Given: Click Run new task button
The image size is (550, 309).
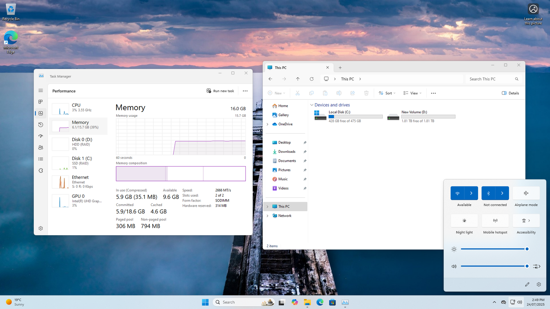Looking at the screenshot, I should coord(220,91).
